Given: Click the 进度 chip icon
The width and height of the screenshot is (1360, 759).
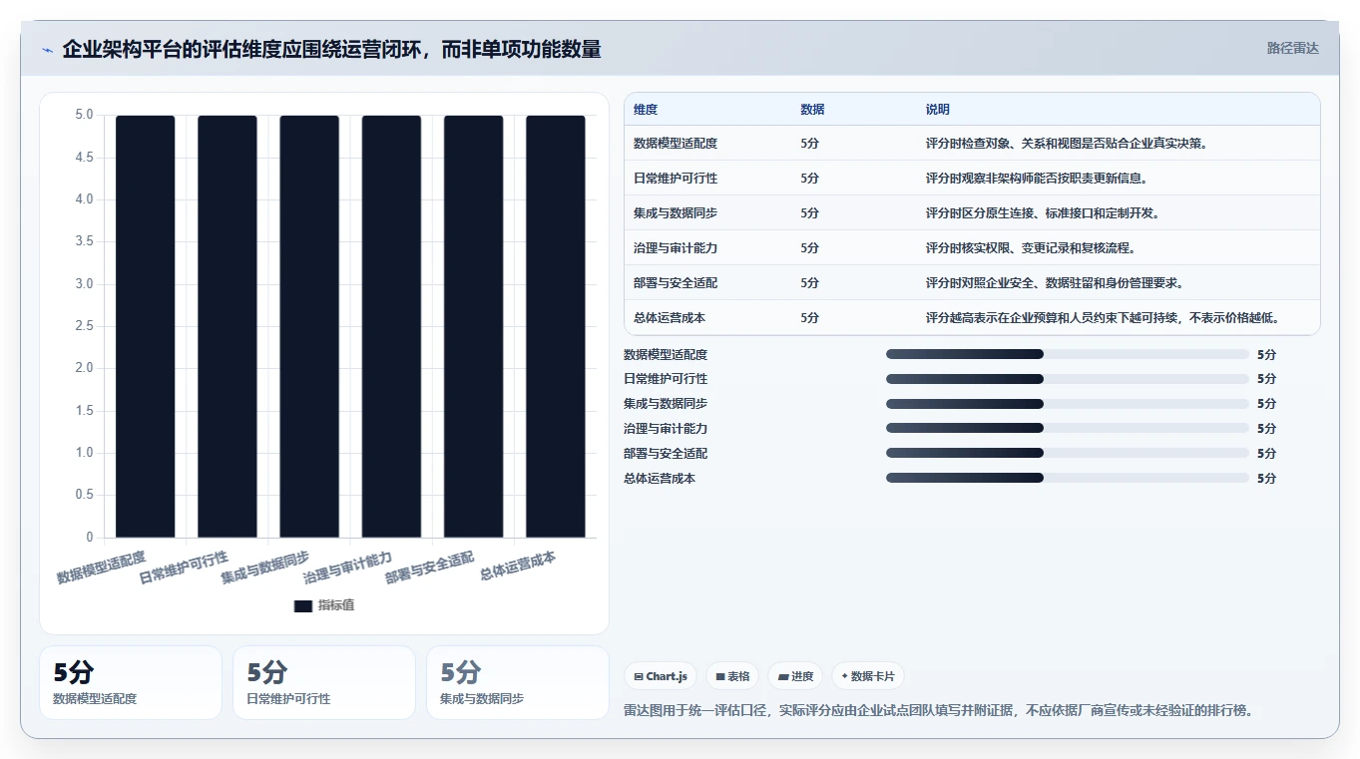Looking at the screenshot, I should 784,676.
